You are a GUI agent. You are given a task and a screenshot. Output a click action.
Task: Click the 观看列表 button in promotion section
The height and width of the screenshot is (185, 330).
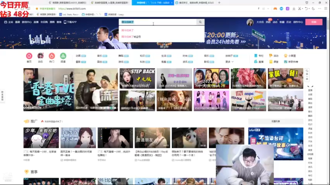pyautogui.click(x=276, y=121)
